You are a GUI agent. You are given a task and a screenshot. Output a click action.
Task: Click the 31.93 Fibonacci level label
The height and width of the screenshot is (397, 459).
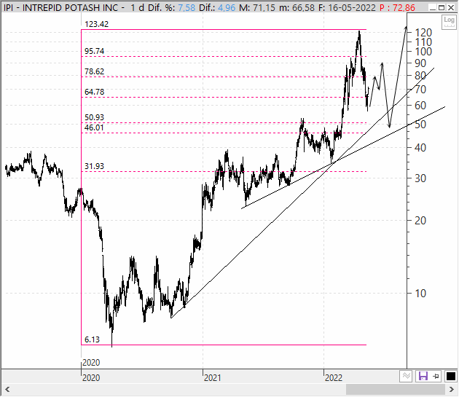pyautogui.click(x=94, y=166)
